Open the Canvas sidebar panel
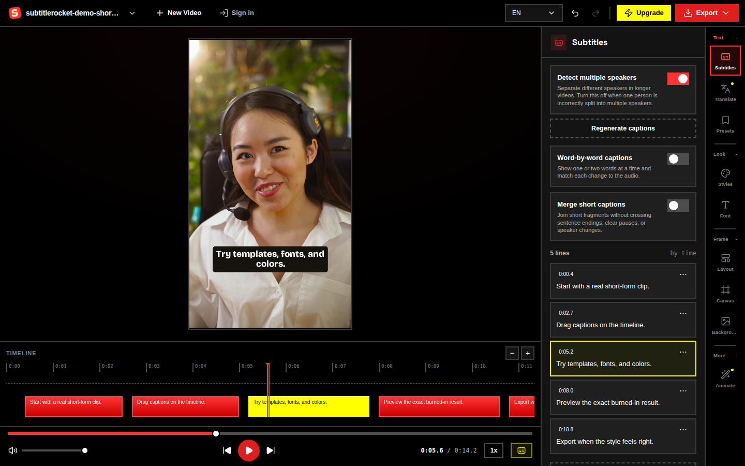745x466 pixels. [x=725, y=294]
